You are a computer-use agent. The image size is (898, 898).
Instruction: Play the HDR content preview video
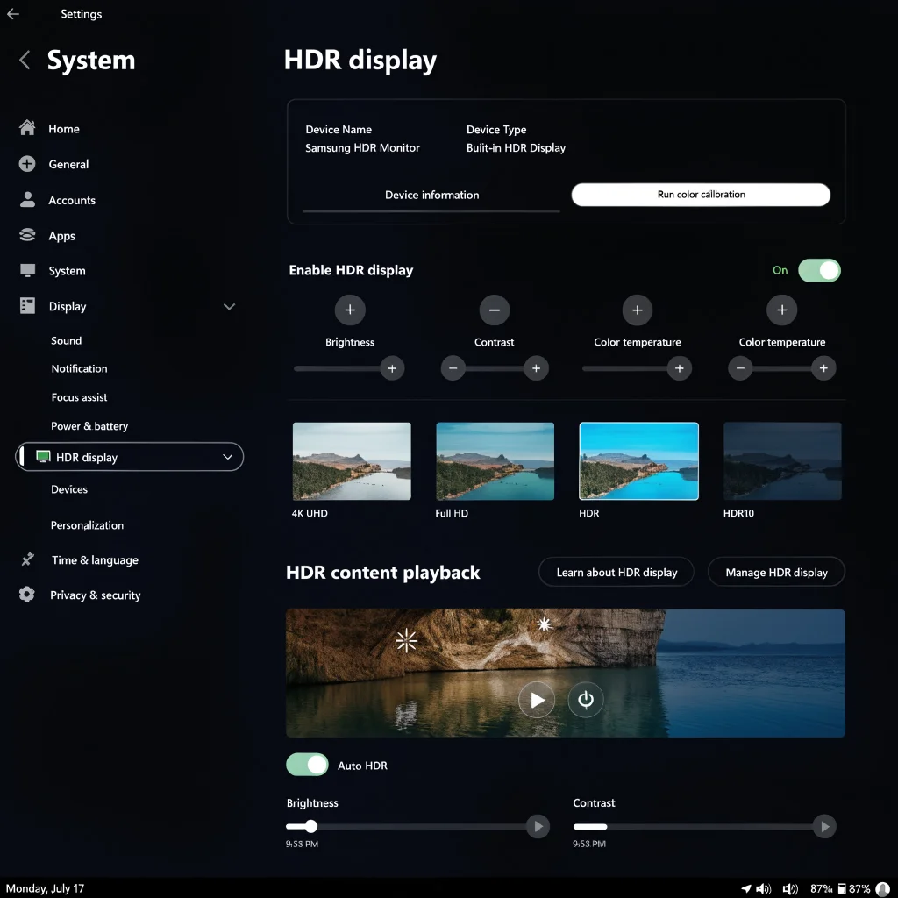pos(537,700)
